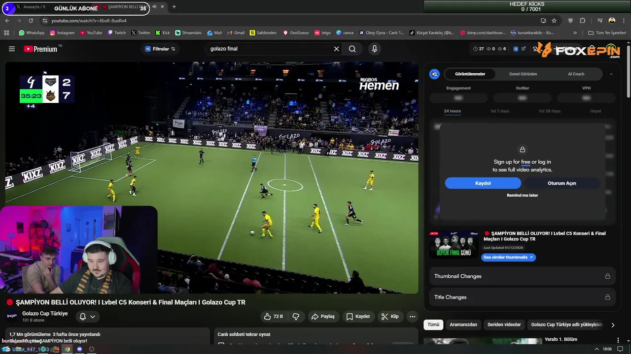Choose the 24 hours range tab

[452, 111]
